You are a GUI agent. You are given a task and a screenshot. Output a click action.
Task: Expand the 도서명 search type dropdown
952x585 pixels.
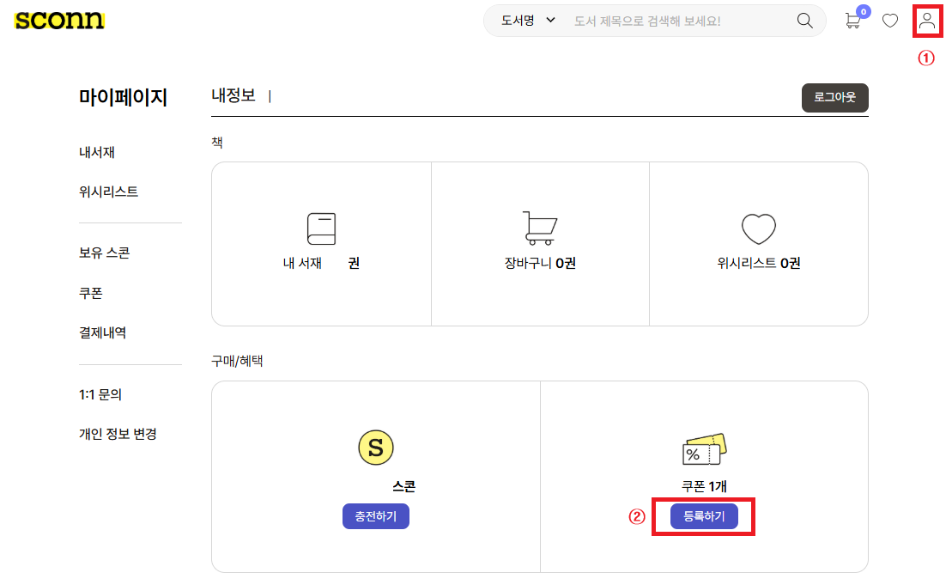529,21
